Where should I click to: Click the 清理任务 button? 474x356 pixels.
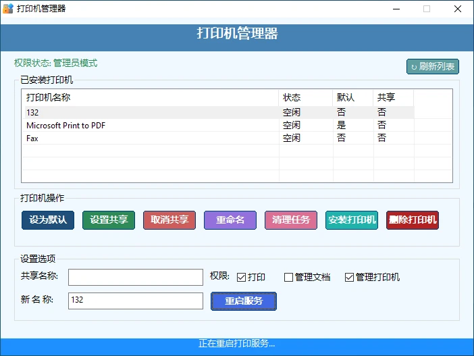[x=291, y=220]
